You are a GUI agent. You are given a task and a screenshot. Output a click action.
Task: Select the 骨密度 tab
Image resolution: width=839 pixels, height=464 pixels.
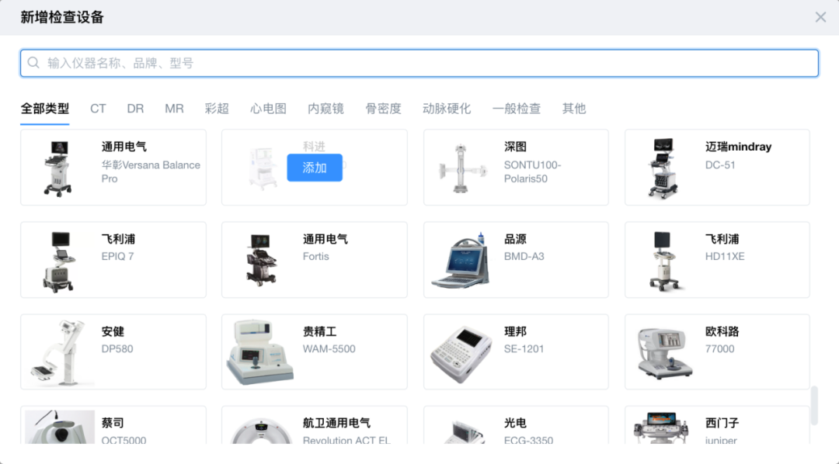[383, 109]
